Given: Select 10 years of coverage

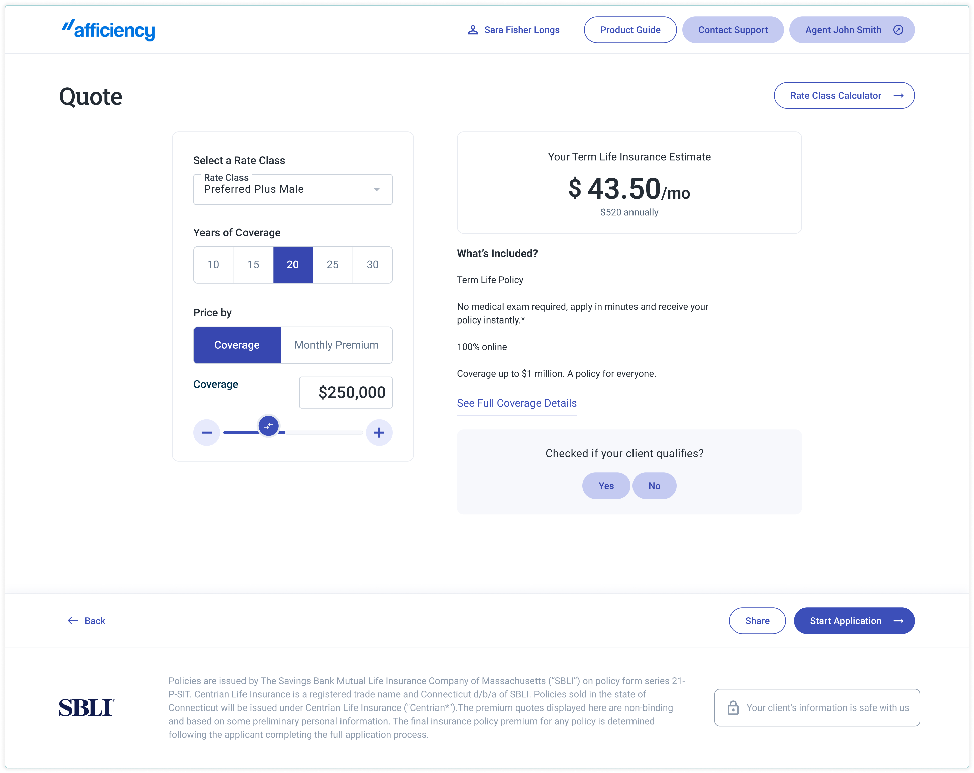Looking at the screenshot, I should tap(213, 264).
